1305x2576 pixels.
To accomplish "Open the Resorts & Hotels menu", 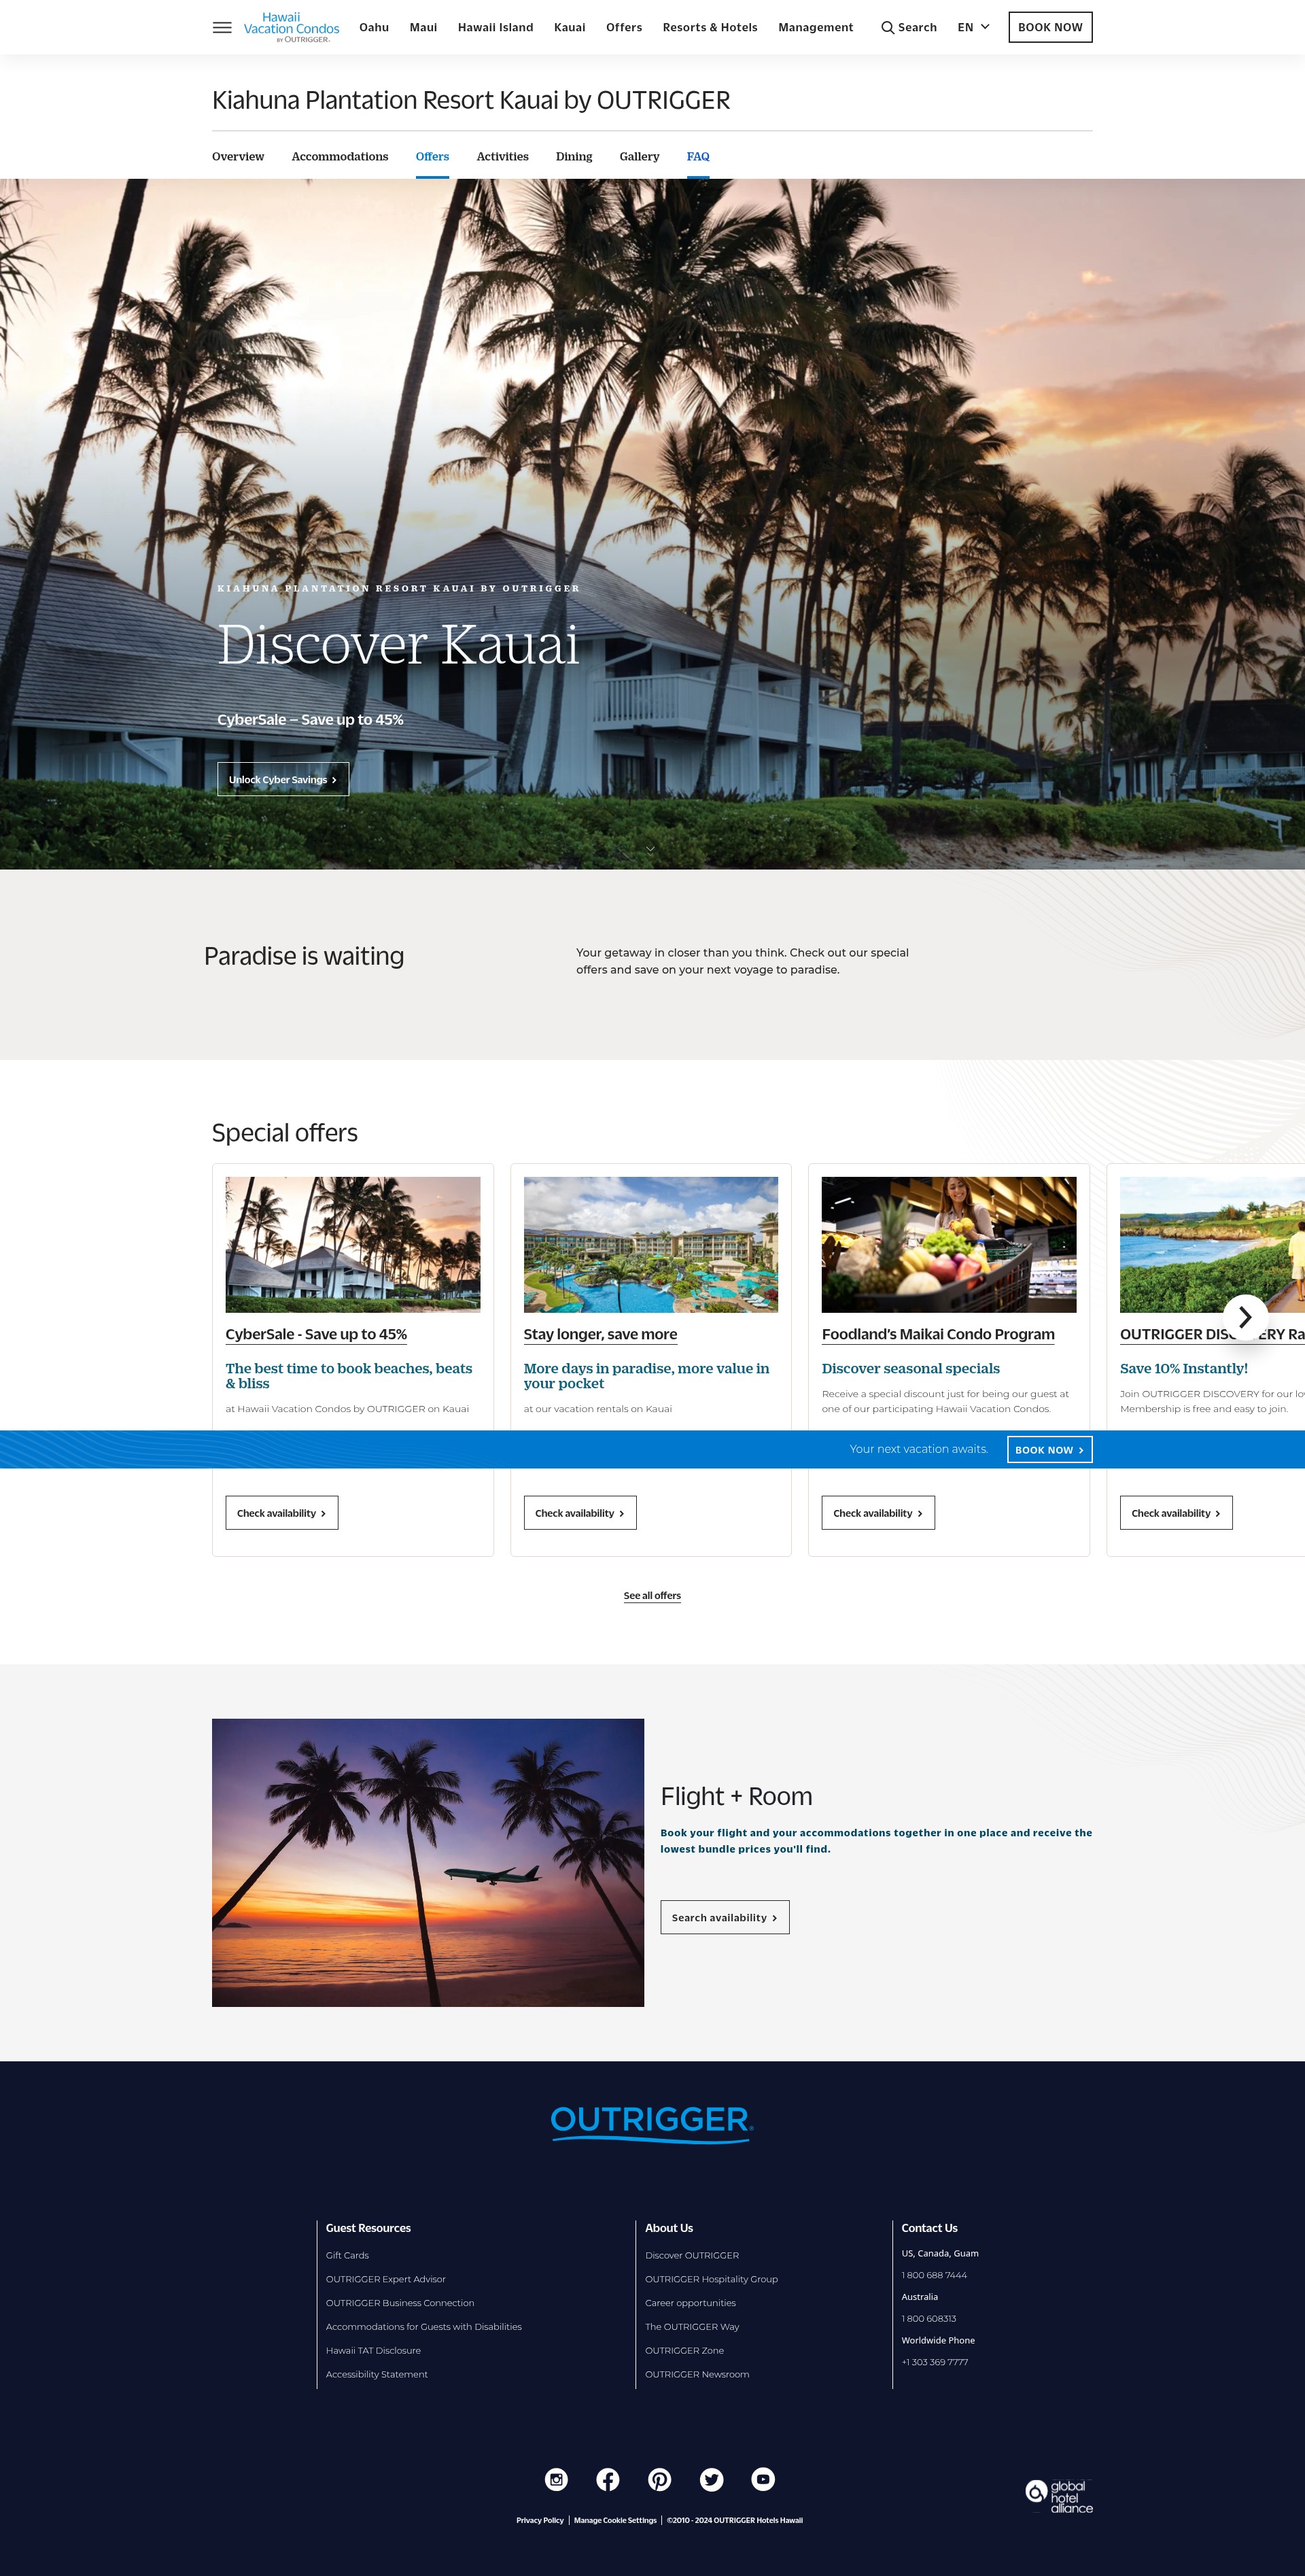I will (x=710, y=27).
